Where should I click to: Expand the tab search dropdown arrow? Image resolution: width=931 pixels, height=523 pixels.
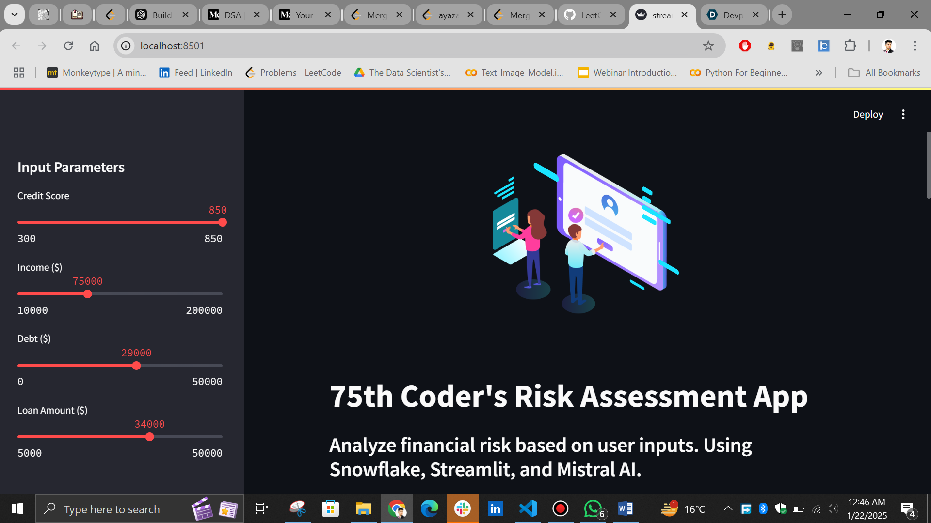pyautogui.click(x=15, y=15)
